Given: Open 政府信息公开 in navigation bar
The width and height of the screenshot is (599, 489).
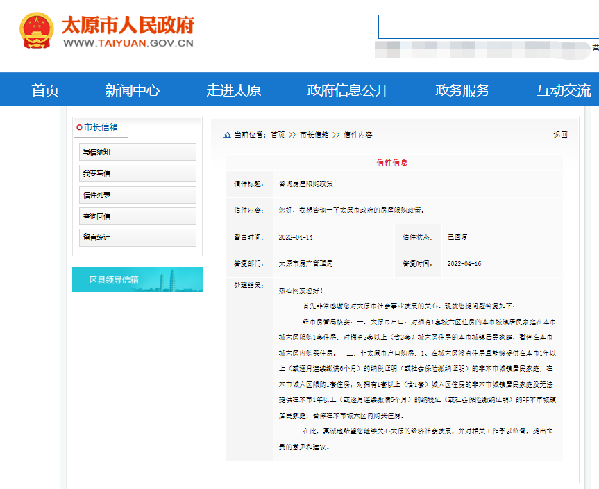Looking at the screenshot, I should [x=348, y=90].
